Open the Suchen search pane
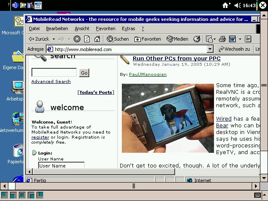This screenshot has width=268, height=201. 118,39
